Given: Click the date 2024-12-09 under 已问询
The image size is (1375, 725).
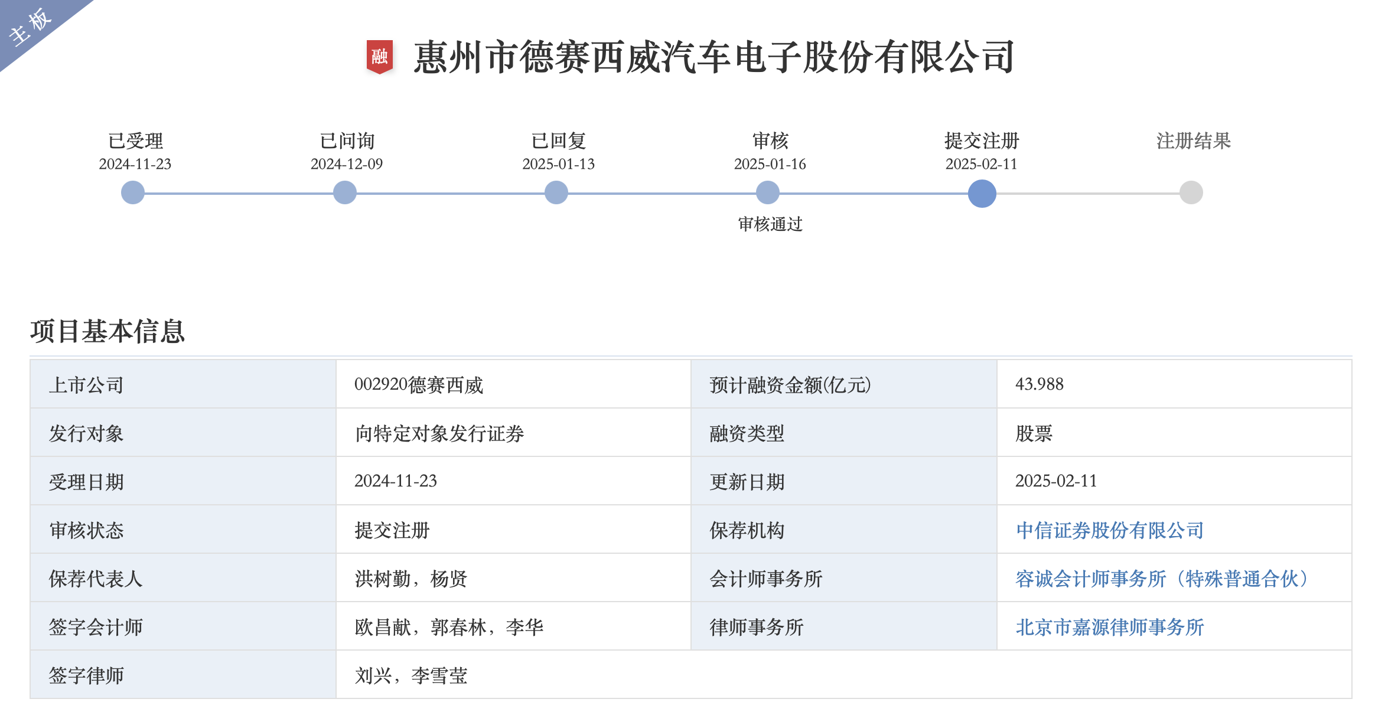Looking at the screenshot, I should pyautogui.click(x=347, y=164).
